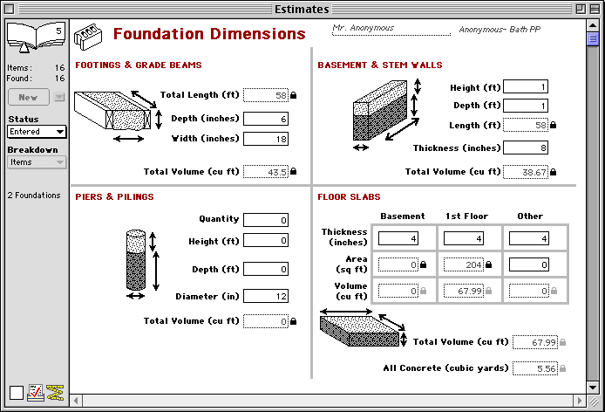Click the blank white square icon at bottom left
The image size is (605, 412).
(16, 393)
